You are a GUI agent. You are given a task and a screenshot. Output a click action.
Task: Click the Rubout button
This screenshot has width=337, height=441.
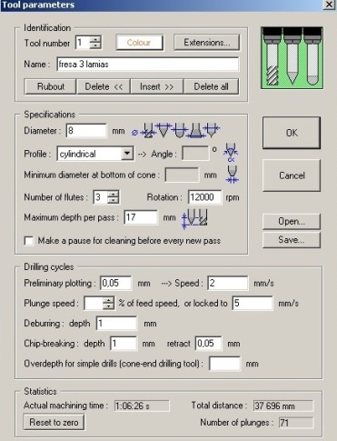click(x=51, y=86)
